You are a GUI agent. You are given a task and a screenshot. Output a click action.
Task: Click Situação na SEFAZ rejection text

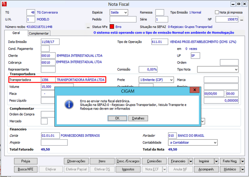click(190, 27)
